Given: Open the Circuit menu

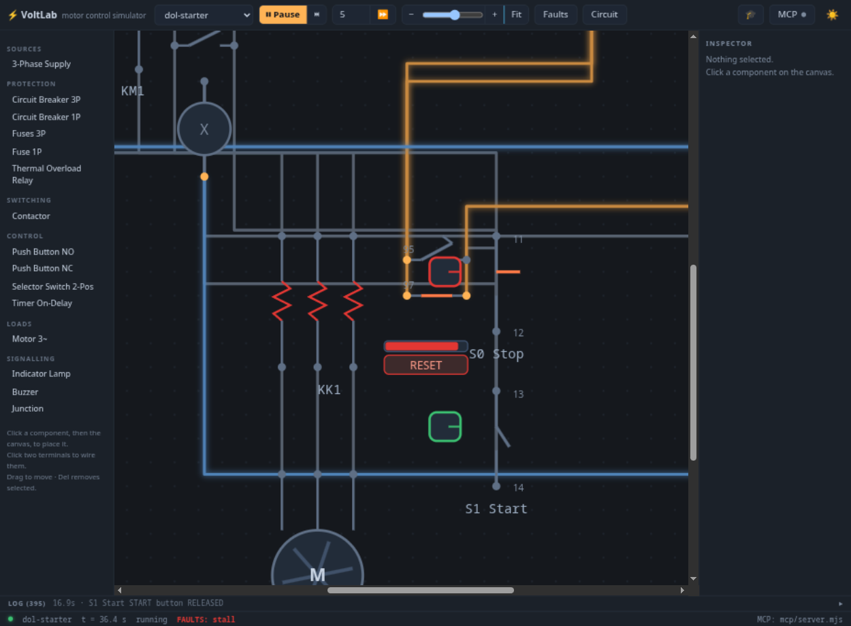Looking at the screenshot, I should tap(605, 14).
